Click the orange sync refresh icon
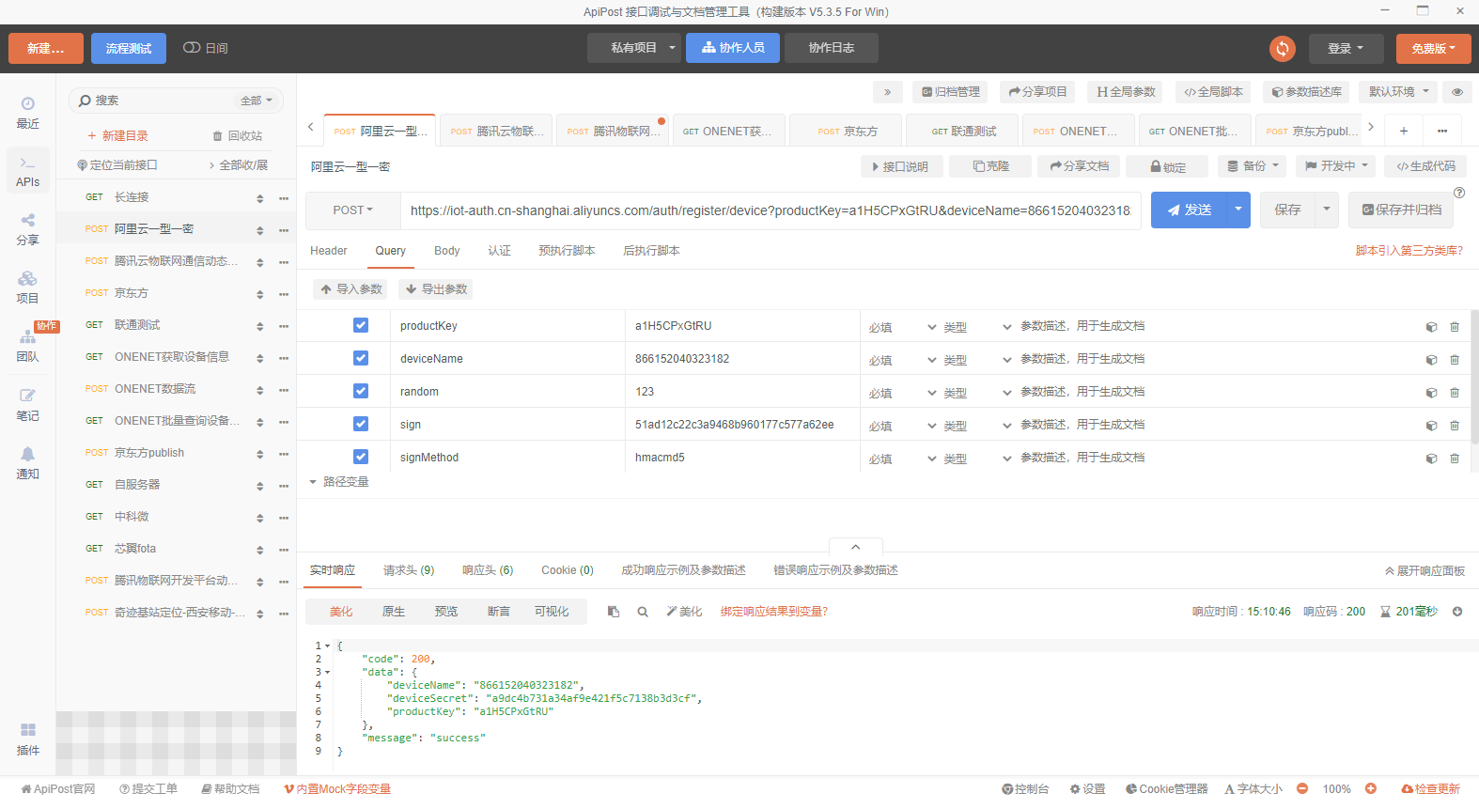Screen dimensions: 1479x809 pos(1283,48)
